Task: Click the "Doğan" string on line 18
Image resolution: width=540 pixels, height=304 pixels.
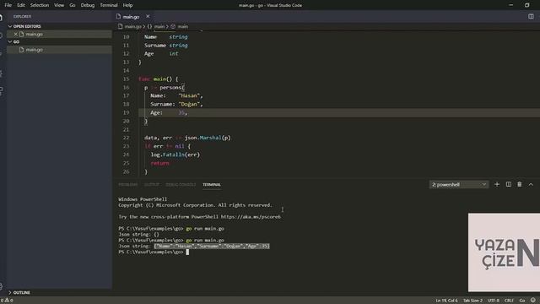Action: [x=189, y=104]
